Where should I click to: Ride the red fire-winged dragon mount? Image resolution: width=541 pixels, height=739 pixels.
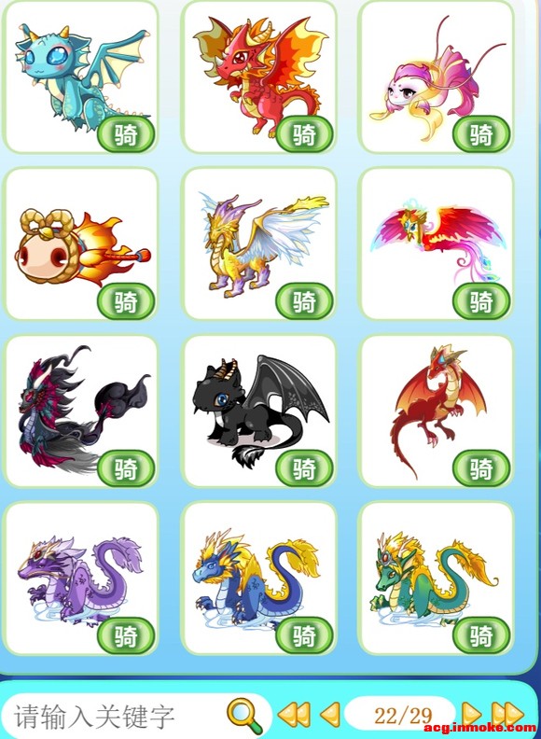pos(304,134)
